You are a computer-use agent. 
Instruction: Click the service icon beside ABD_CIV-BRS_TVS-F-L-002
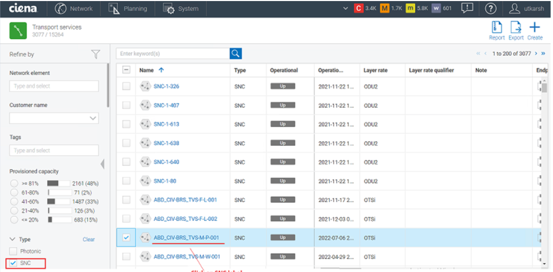click(x=146, y=218)
